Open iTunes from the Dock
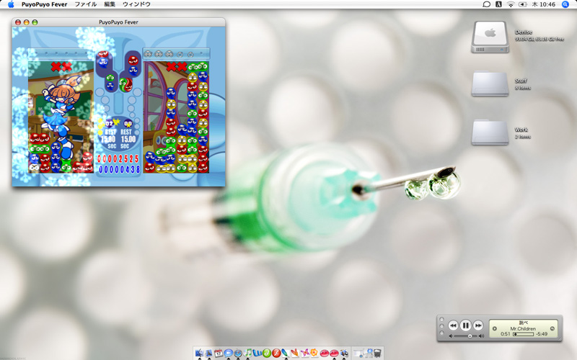 click(x=248, y=353)
